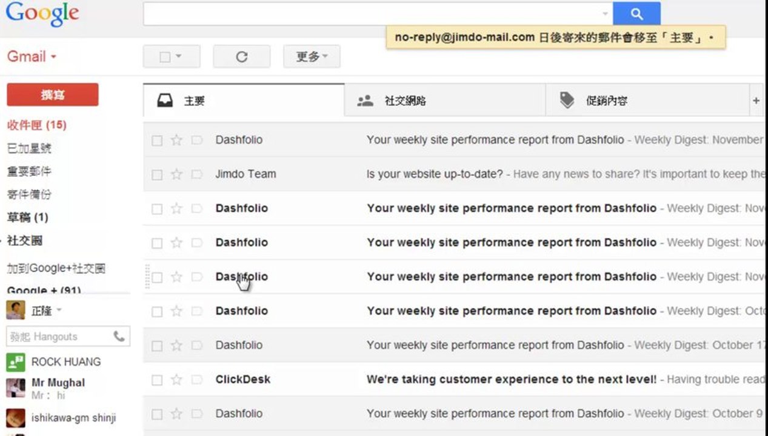This screenshot has width=768, height=436.
Task: Switch to the 促銷內容 tab
Action: (x=647, y=101)
